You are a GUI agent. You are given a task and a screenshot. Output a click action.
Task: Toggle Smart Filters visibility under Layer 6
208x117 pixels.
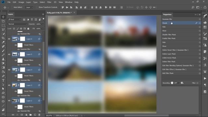click(16, 45)
